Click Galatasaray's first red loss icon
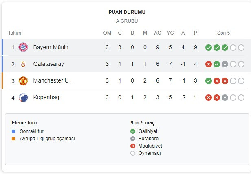251x174 pixels. tap(209, 64)
